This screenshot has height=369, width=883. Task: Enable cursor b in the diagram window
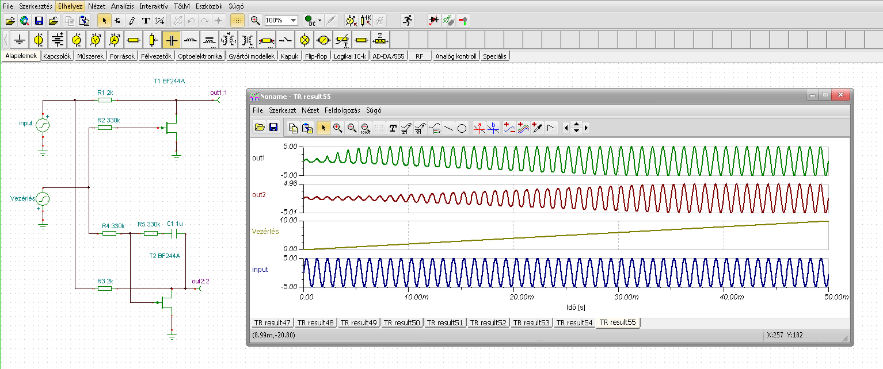tap(493, 128)
